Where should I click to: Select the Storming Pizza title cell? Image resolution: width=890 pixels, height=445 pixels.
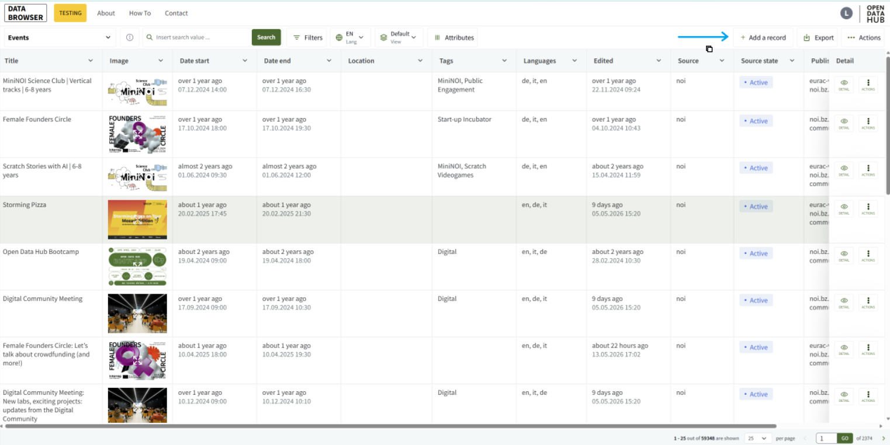point(51,220)
